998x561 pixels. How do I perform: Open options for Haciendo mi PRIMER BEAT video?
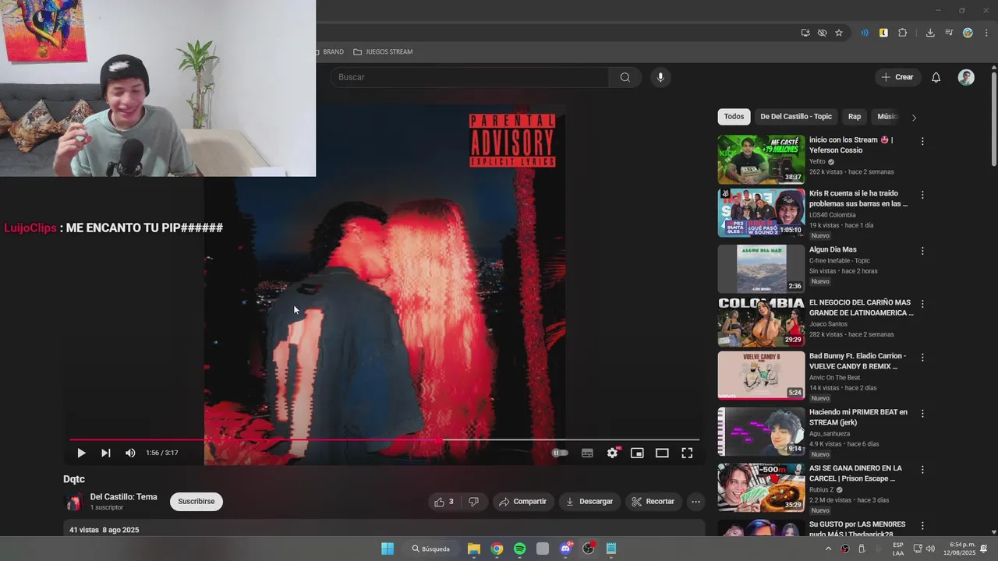tap(922, 414)
